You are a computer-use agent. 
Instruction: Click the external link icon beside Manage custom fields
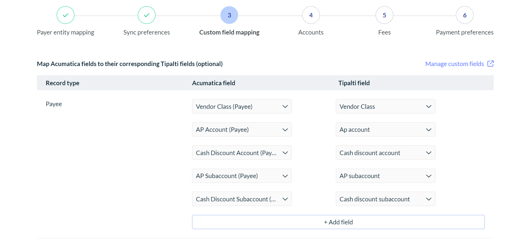point(490,64)
